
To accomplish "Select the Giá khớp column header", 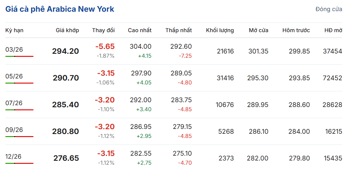I will (67, 30).
